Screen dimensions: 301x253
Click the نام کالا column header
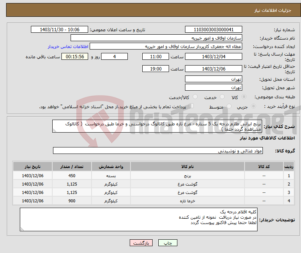187,167
